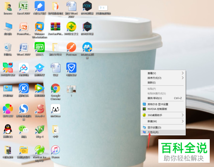This screenshot has height=167, width=214.
Task: Open NVIDIA 控制面板 from context menu
Action: click(x=163, y=109)
